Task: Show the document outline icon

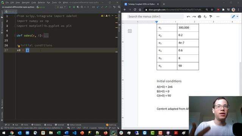Action: click(x=130, y=31)
